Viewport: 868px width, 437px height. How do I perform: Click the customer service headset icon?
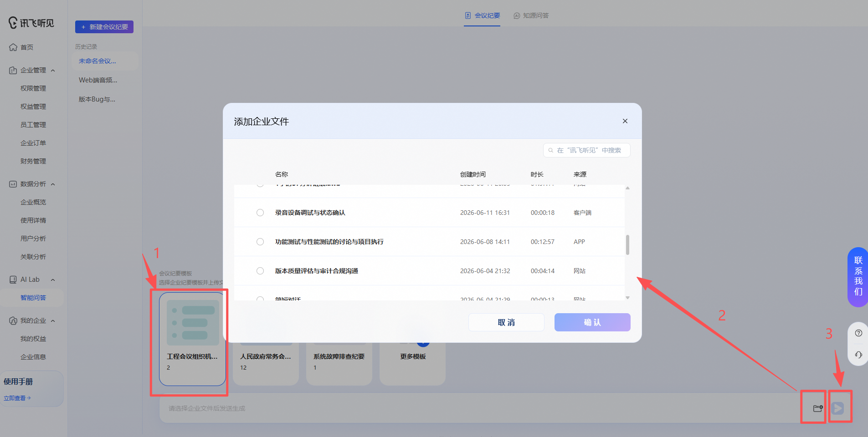point(858,355)
